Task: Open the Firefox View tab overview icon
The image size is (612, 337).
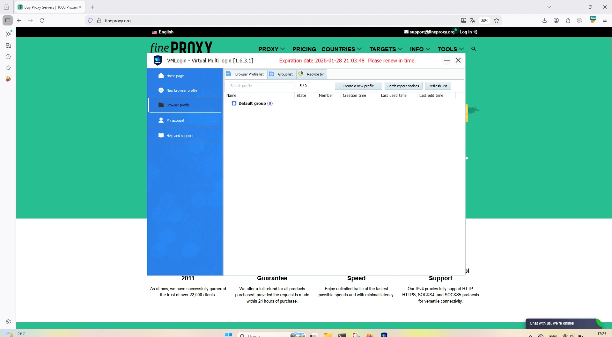Action: point(6,7)
